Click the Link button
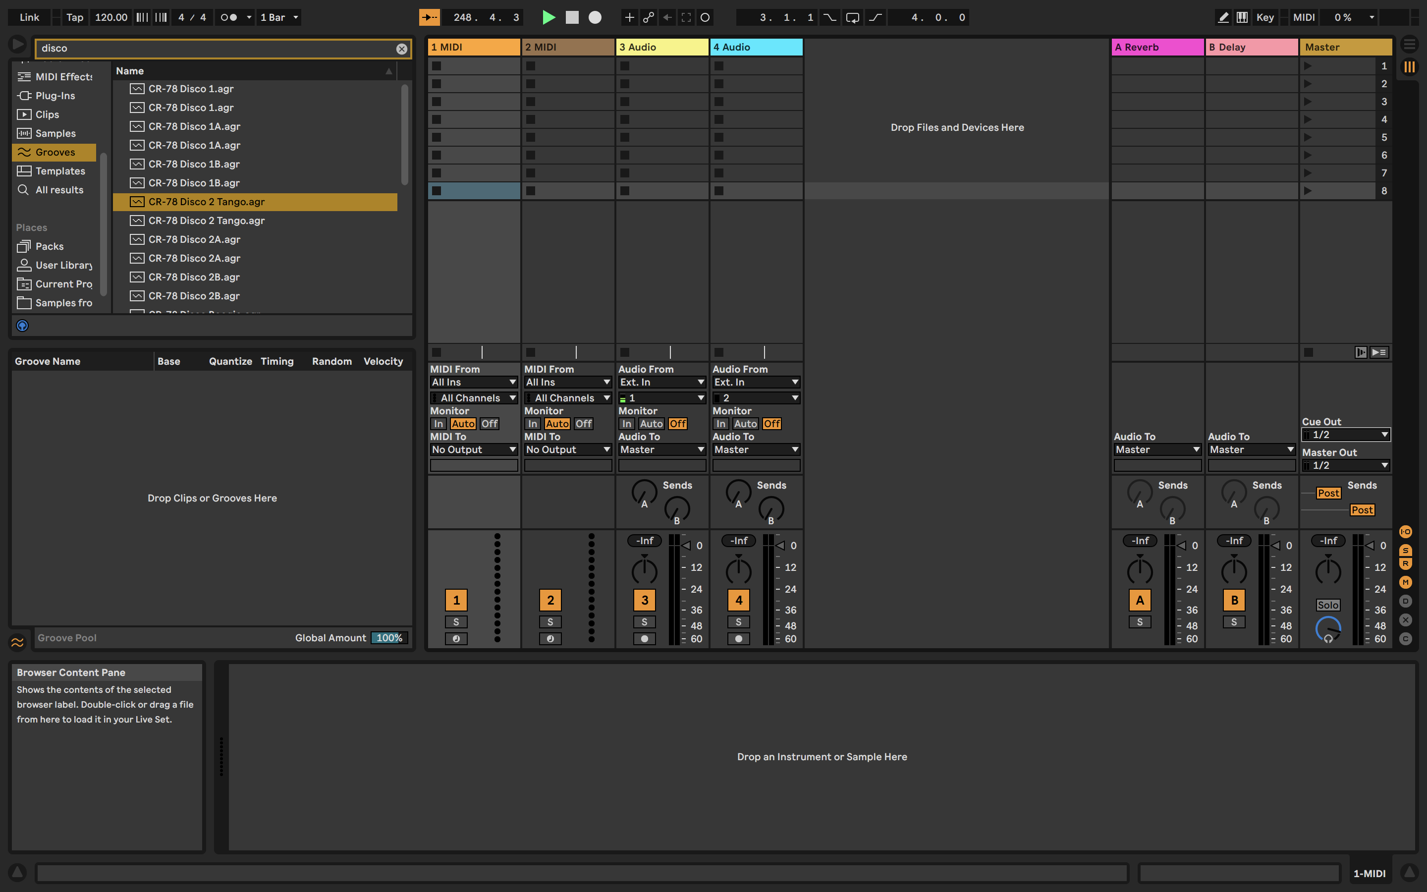The image size is (1427, 892). pyautogui.click(x=30, y=17)
